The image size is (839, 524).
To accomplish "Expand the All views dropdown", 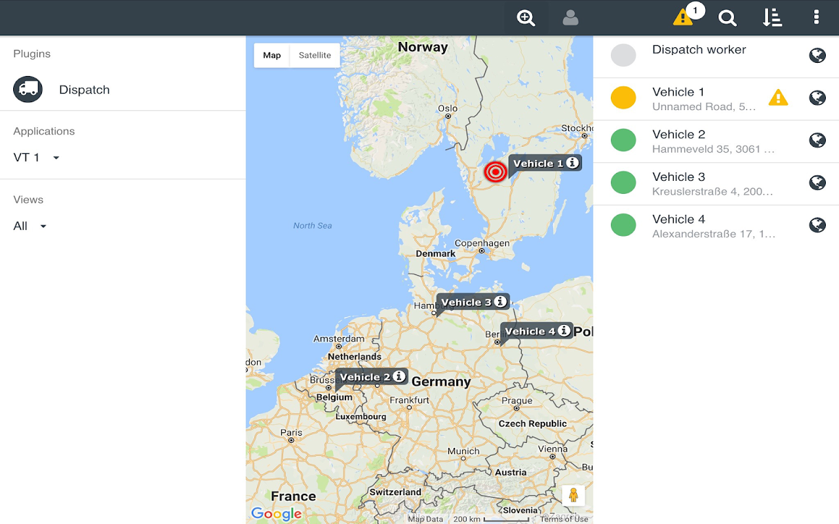I will pos(30,227).
